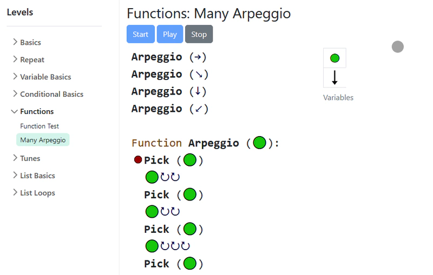Viewport: 433px width, 275px height.
Task: Open the Function Test level
Action: pos(40,126)
